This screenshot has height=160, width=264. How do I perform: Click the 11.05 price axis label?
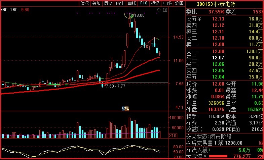[178, 61]
